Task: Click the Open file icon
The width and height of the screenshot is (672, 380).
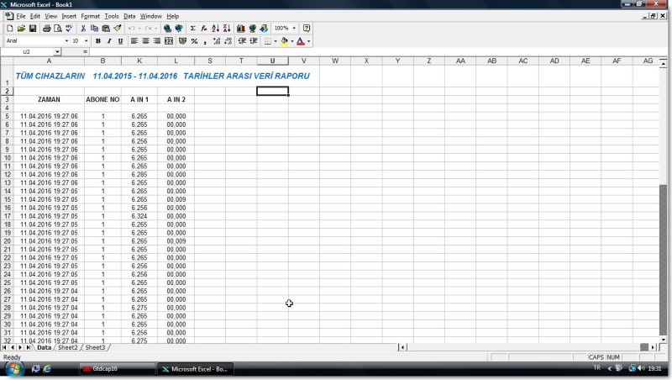Action: click(21, 29)
